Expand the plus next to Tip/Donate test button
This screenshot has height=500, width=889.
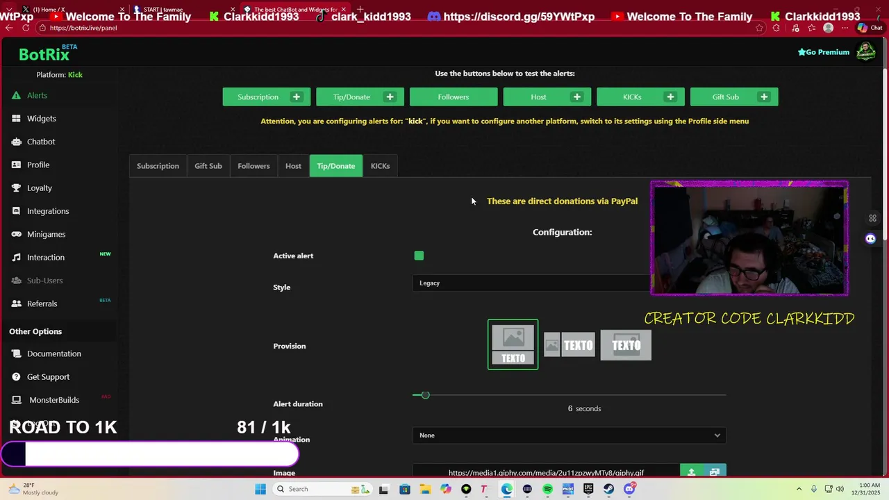tap(390, 97)
